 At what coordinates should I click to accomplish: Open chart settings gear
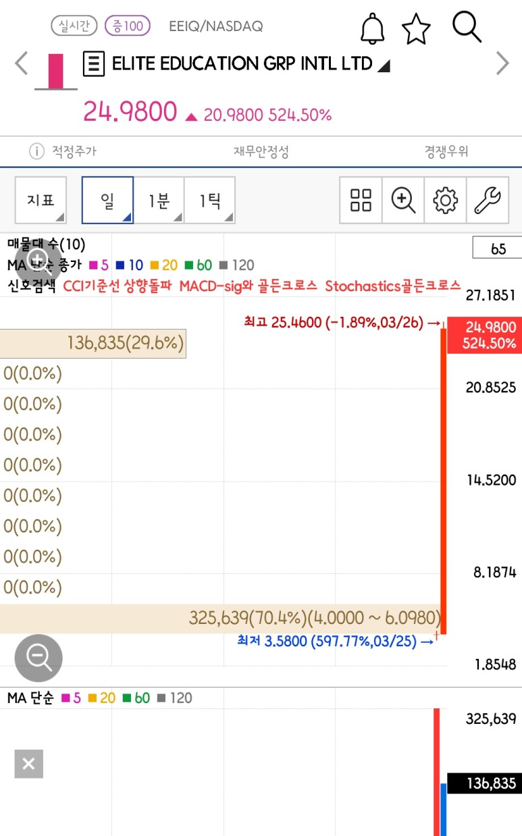coord(445,200)
